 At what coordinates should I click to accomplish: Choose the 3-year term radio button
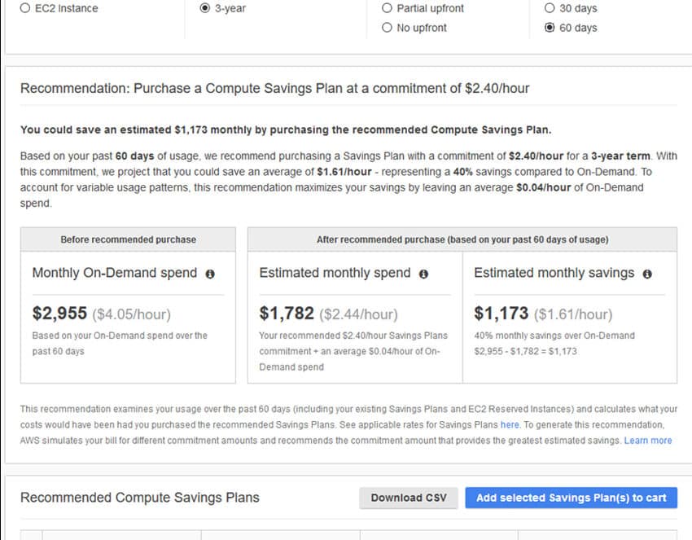pos(205,8)
